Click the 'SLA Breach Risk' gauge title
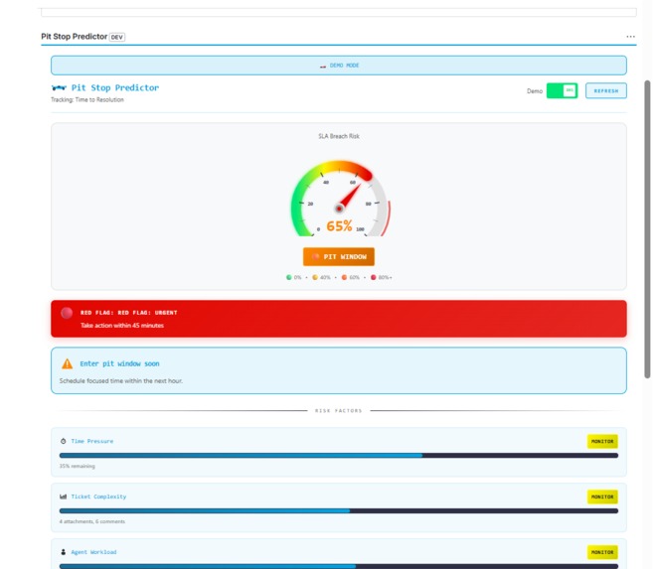653x569 pixels. coord(339,136)
